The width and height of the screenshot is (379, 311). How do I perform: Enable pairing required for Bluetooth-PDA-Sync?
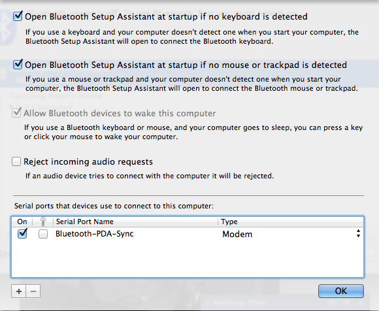click(43, 234)
